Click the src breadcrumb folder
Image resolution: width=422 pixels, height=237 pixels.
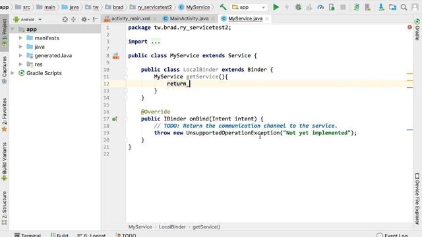tap(22, 7)
